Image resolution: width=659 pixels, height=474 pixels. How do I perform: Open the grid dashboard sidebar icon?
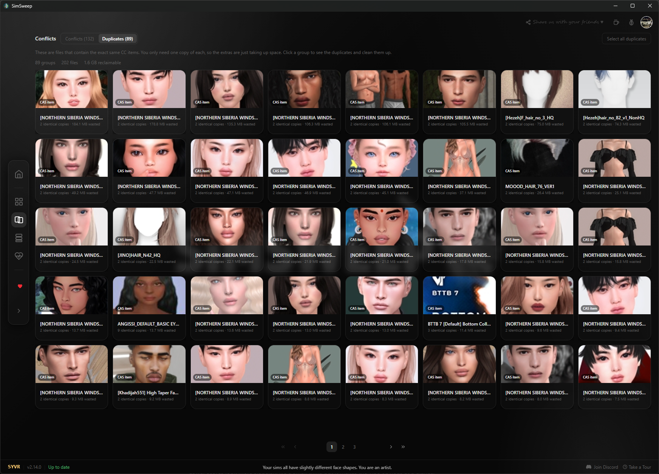point(19,202)
